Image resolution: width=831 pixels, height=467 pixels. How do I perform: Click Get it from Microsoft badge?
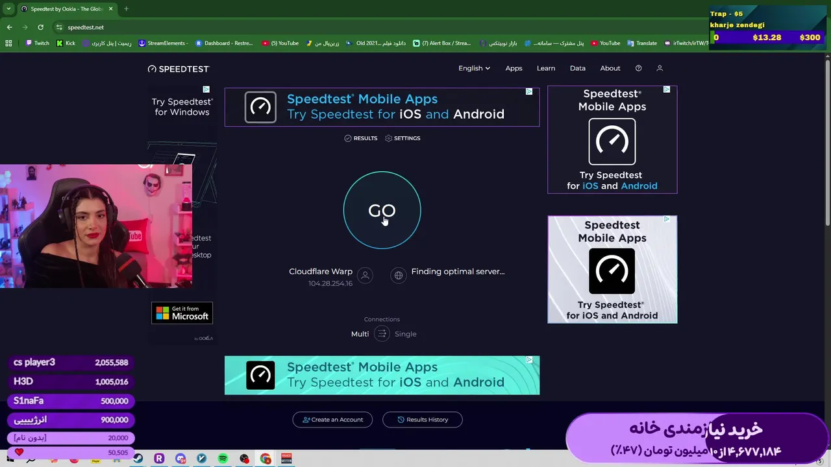tap(182, 313)
